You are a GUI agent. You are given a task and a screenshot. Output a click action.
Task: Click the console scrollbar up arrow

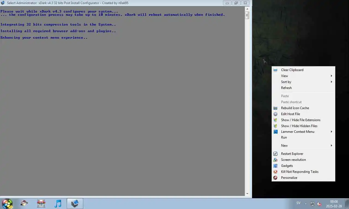pos(247,9)
